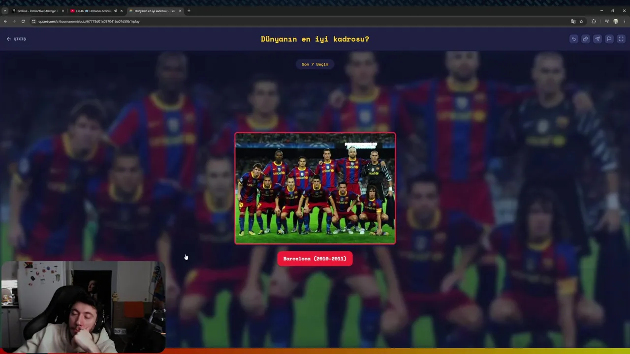Expand the tab search dropdown
Image resolution: width=630 pixels, height=354 pixels.
5,11
